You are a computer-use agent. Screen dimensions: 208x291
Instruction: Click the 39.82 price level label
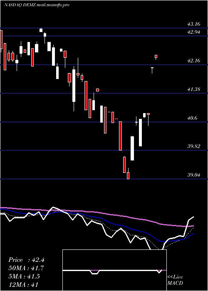click(194, 146)
